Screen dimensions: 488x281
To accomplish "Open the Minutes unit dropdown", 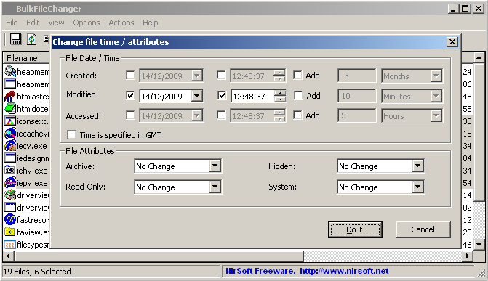I will click(436, 96).
